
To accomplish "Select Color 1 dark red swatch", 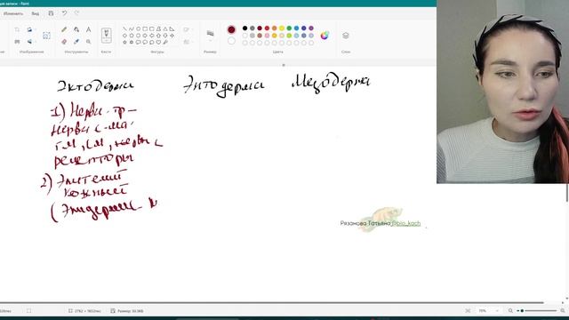I will point(231,29).
